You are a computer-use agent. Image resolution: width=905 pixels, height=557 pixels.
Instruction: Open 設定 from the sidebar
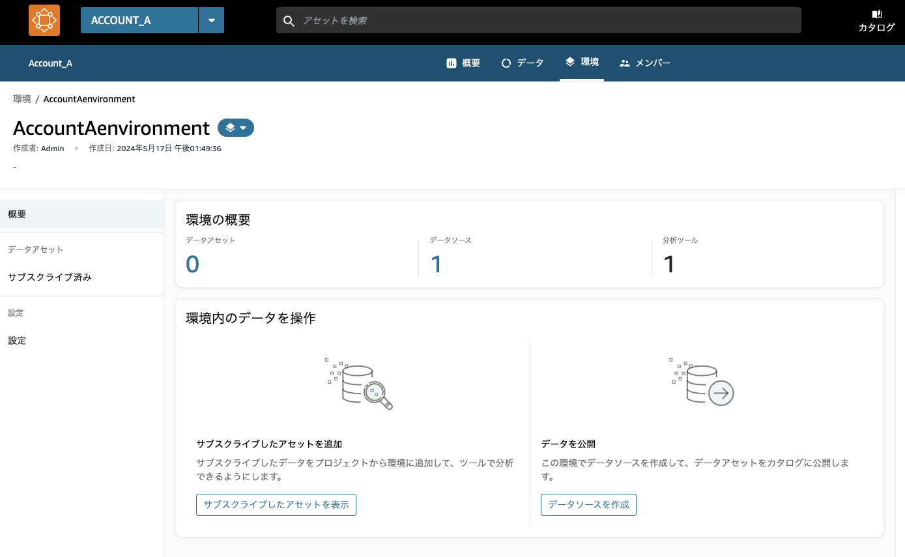pos(17,340)
